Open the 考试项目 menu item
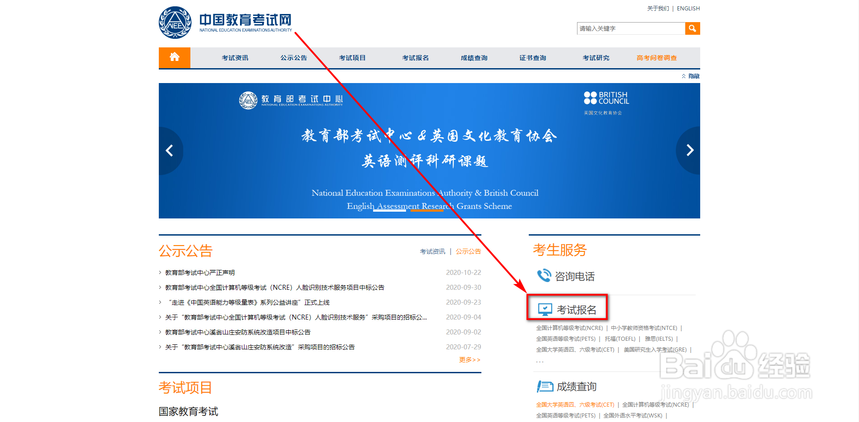 pos(352,57)
